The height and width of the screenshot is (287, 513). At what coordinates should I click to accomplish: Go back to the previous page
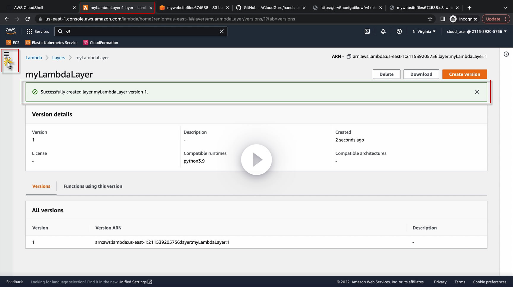(7, 19)
